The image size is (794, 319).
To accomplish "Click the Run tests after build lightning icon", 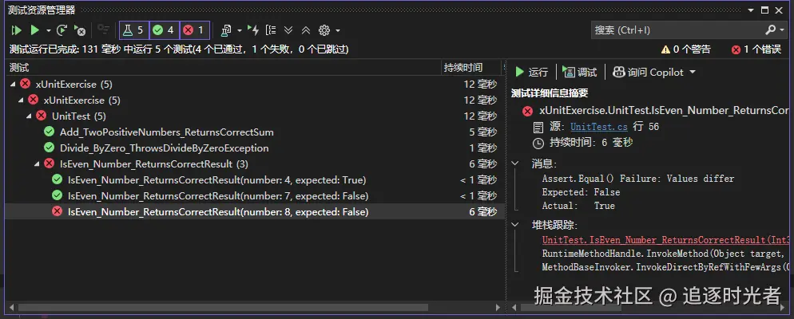I will tap(253, 30).
